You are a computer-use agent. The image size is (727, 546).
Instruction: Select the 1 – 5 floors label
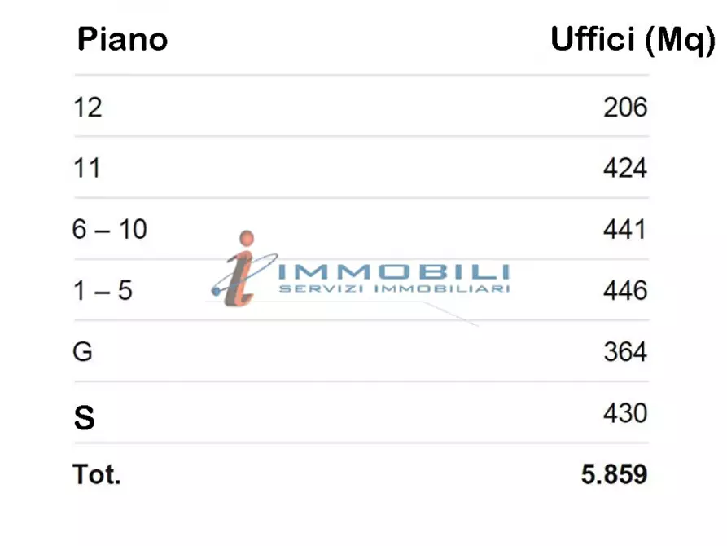pyautogui.click(x=103, y=291)
